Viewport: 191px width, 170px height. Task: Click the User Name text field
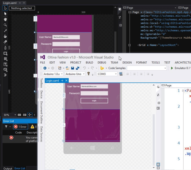coord(94,86)
